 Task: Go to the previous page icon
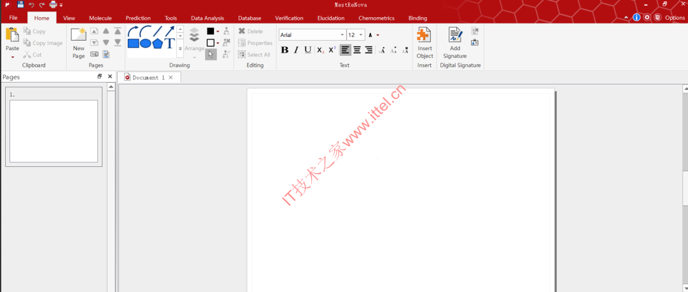tap(94, 31)
